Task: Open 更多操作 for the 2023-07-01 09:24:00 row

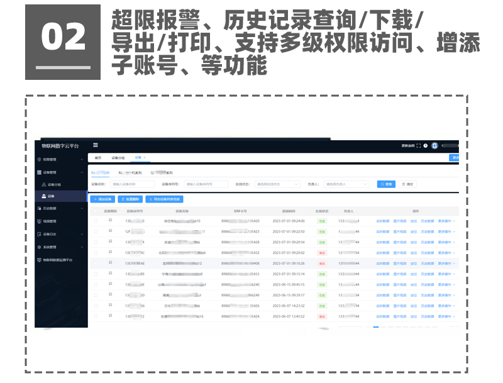Action: tap(446, 221)
